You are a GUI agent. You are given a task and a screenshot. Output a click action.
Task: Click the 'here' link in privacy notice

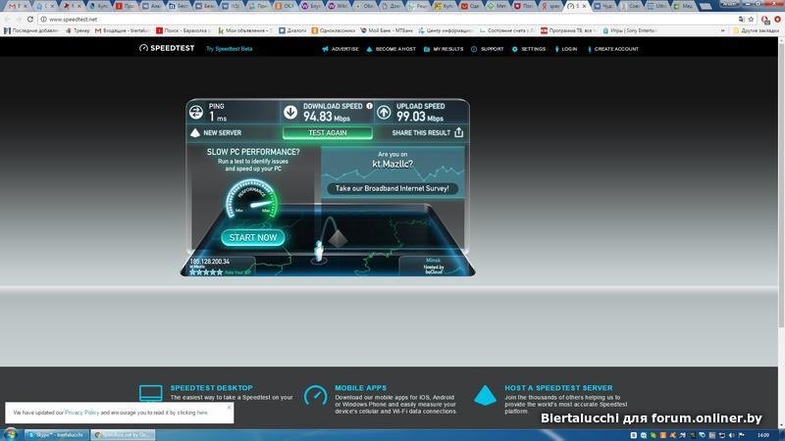[x=202, y=413]
